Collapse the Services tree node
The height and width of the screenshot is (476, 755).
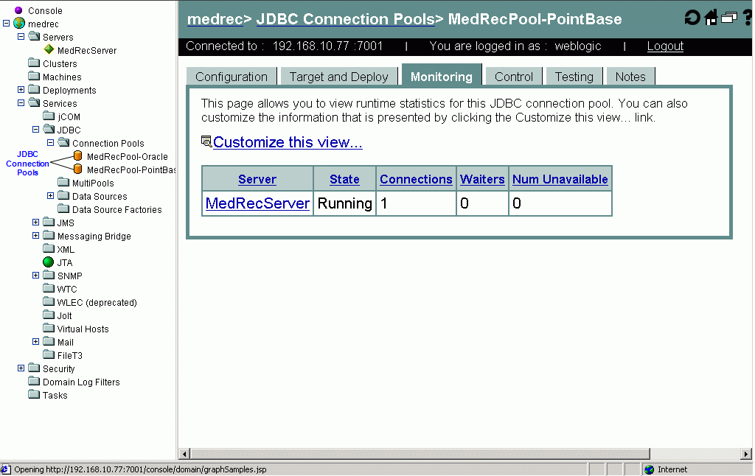(x=21, y=102)
